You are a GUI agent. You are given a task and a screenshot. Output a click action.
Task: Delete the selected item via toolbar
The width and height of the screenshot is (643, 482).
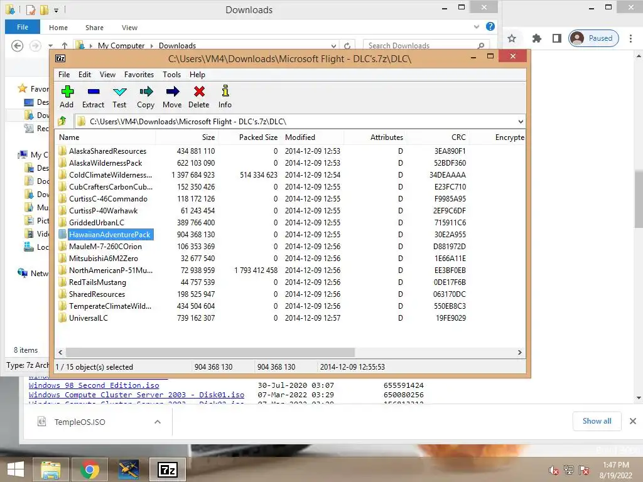coord(199,97)
